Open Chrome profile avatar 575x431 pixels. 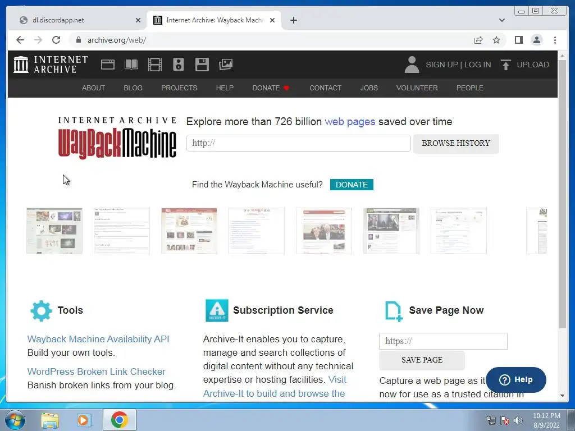point(536,40)
